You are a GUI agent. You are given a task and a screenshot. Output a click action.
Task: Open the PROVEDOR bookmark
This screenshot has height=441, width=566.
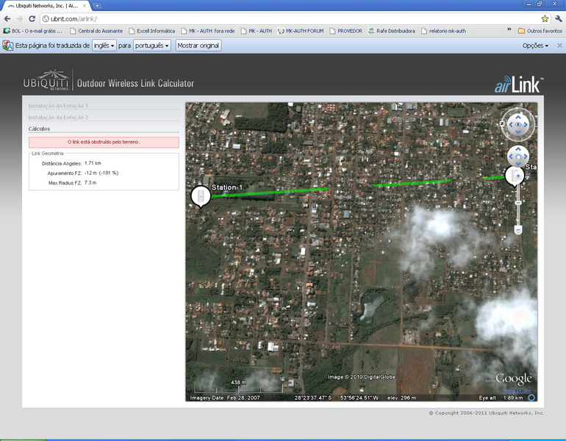point(345,31)
